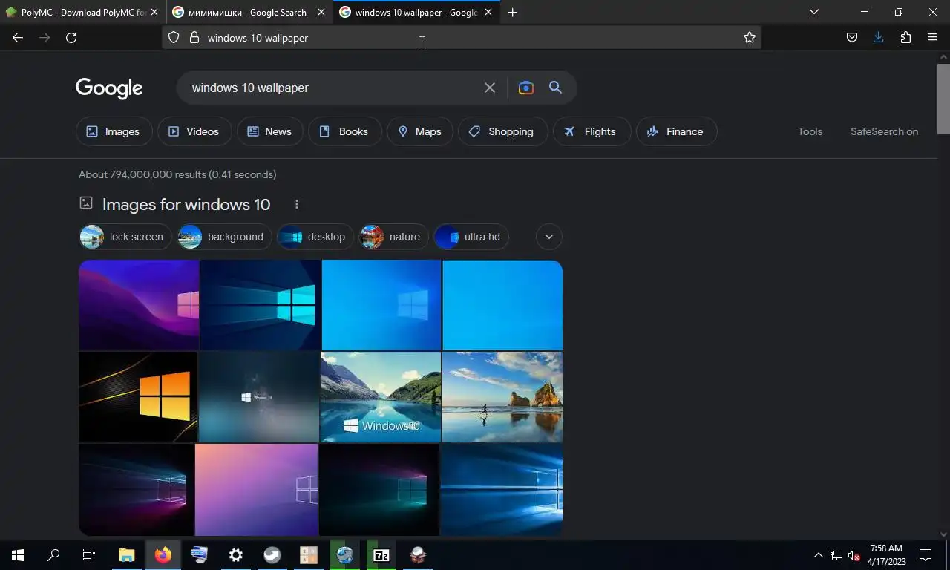Filter images by lock screen chip
950x570 pixels.
click(125, 237)
